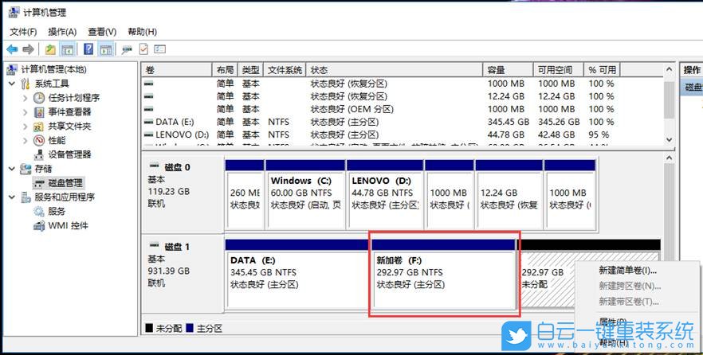Sort by the 文件系统 column header
The width and height of the screenshot is (703, 355).
click(x=285, y=70)
